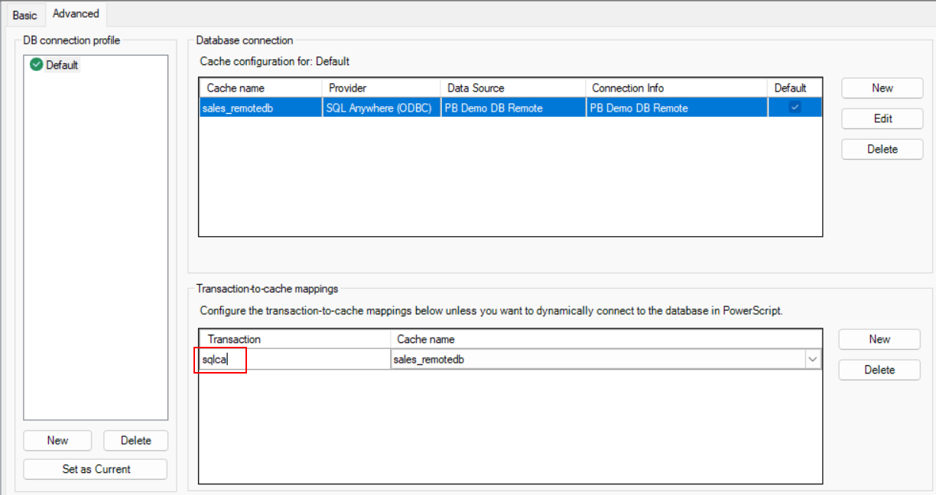This screenshot has height=495, width=936.
Task: Click the green checkmark icon beside Default profile
Action: (x=36, y=66)
